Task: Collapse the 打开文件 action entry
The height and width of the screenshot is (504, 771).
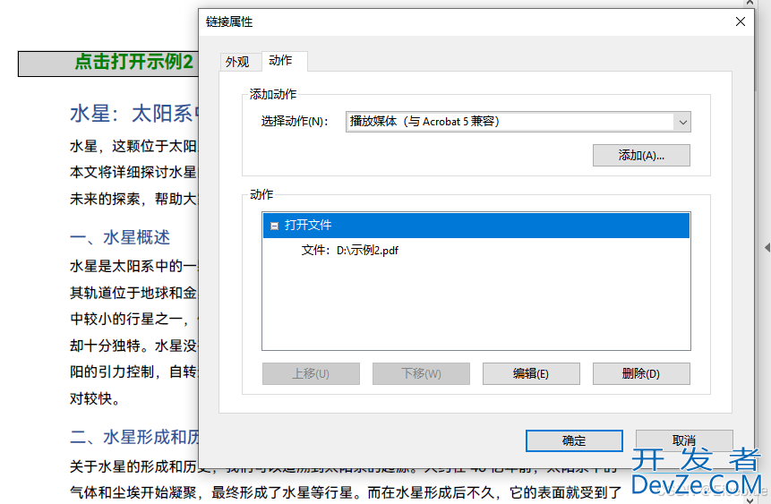Action: 274,226
